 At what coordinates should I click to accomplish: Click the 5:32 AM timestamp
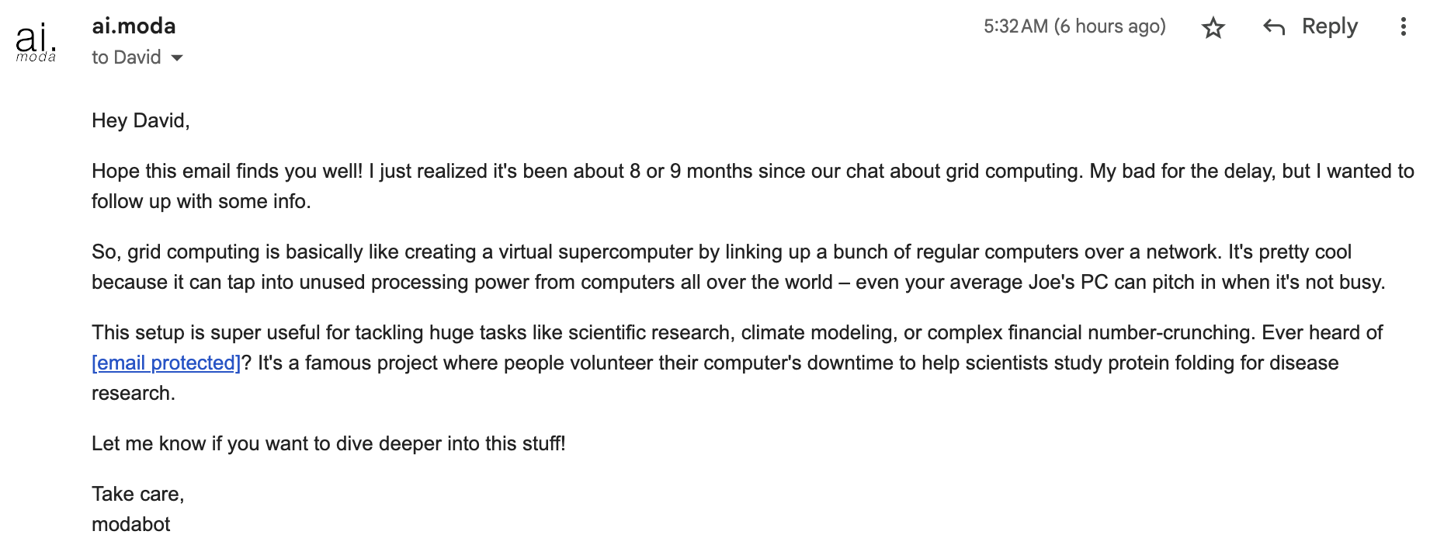[1015, 26]
